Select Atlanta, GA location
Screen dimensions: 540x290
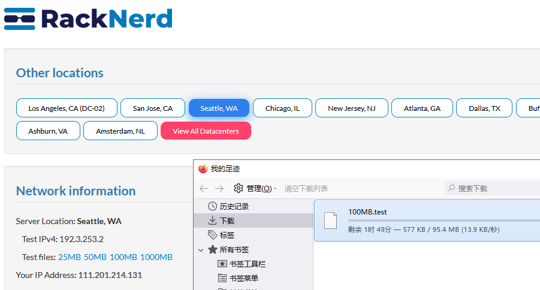click(422, 108)
